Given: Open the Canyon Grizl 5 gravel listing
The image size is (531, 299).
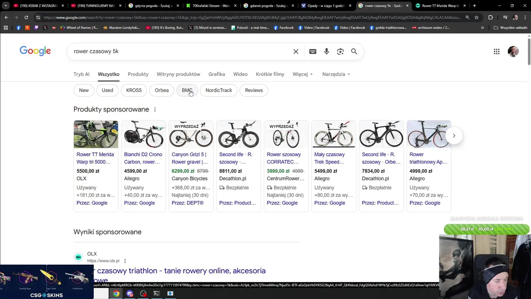Looking at the screenshot, I should (190, 158).
